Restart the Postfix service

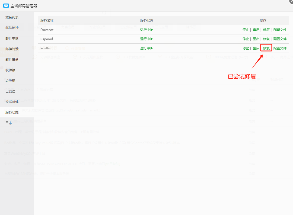coord(256,48)
